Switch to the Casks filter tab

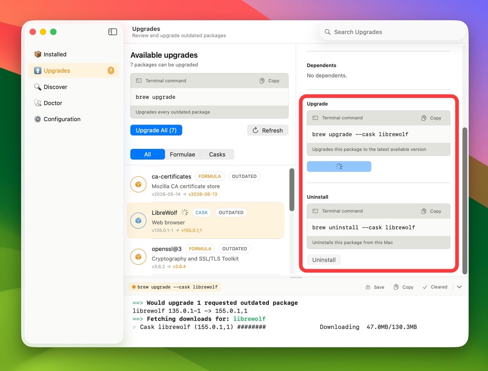(x=217, y=154)
